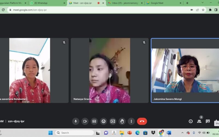Expand the tab search dropdown arrow
219x137 pixels.
click(203, 3)
